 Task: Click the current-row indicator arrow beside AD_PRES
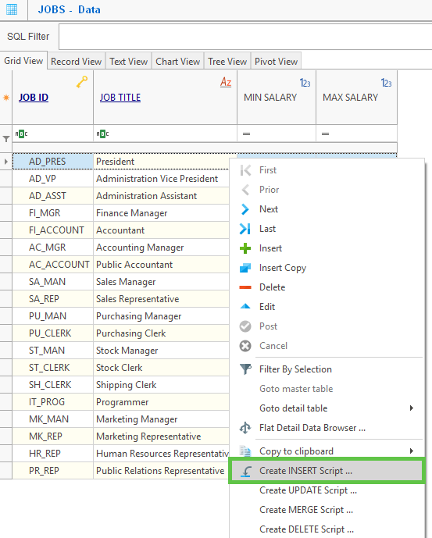pyautogui.click(x=5, y=162)
